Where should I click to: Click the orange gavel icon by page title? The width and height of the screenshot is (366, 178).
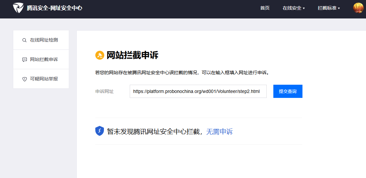[x=100, y=55]
